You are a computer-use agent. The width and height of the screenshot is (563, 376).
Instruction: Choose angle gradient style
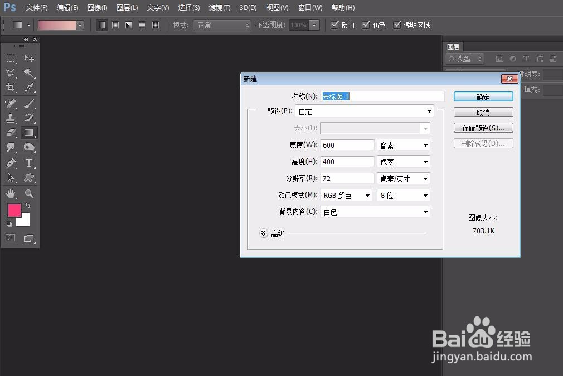[x=129, y=25]
